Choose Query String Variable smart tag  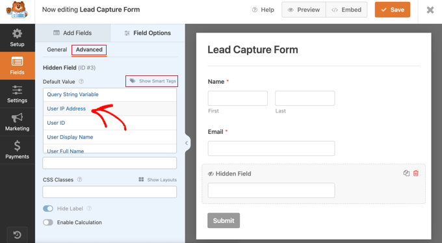click(x=110, y=95)
